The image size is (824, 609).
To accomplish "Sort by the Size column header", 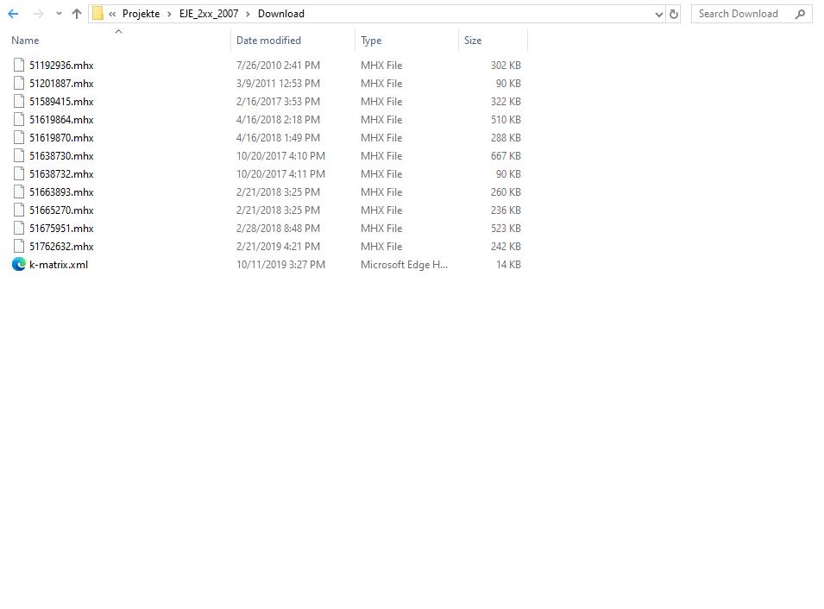I will click(x=473, y=41).
